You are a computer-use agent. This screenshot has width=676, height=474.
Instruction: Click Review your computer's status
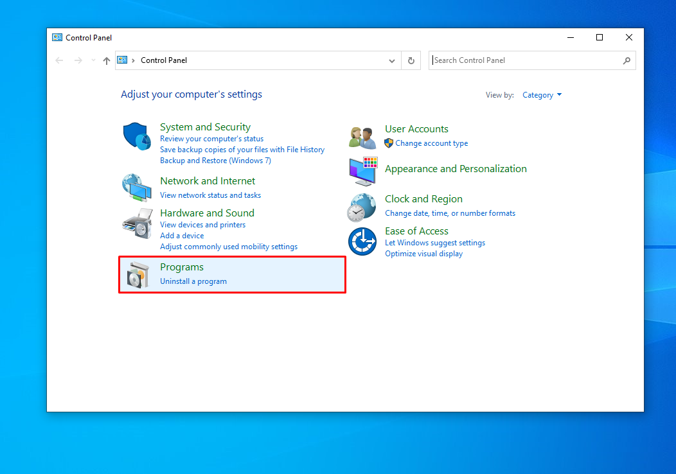(211, 139)
